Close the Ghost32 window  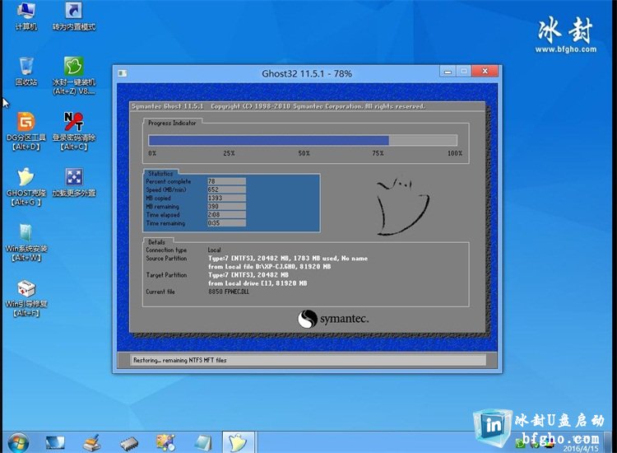pos(485,72)
